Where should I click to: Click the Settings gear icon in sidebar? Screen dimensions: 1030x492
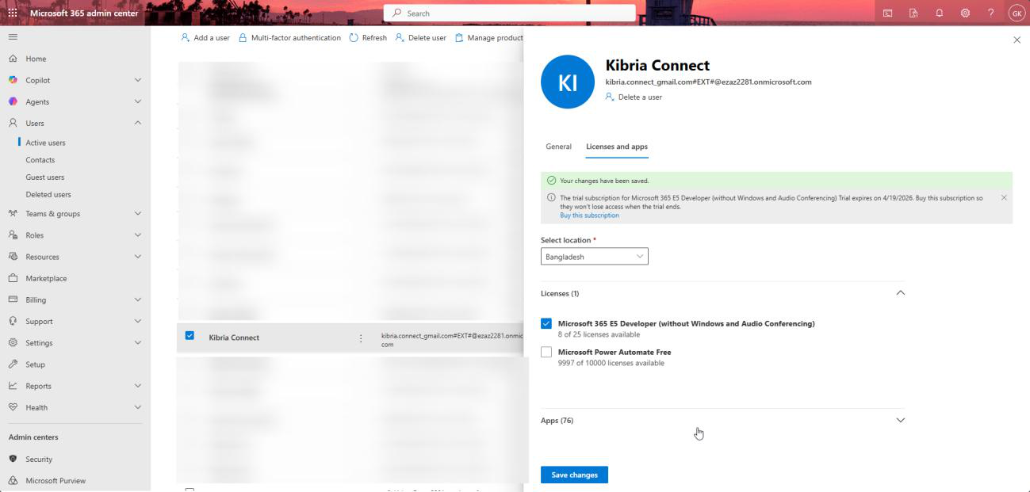13,343
